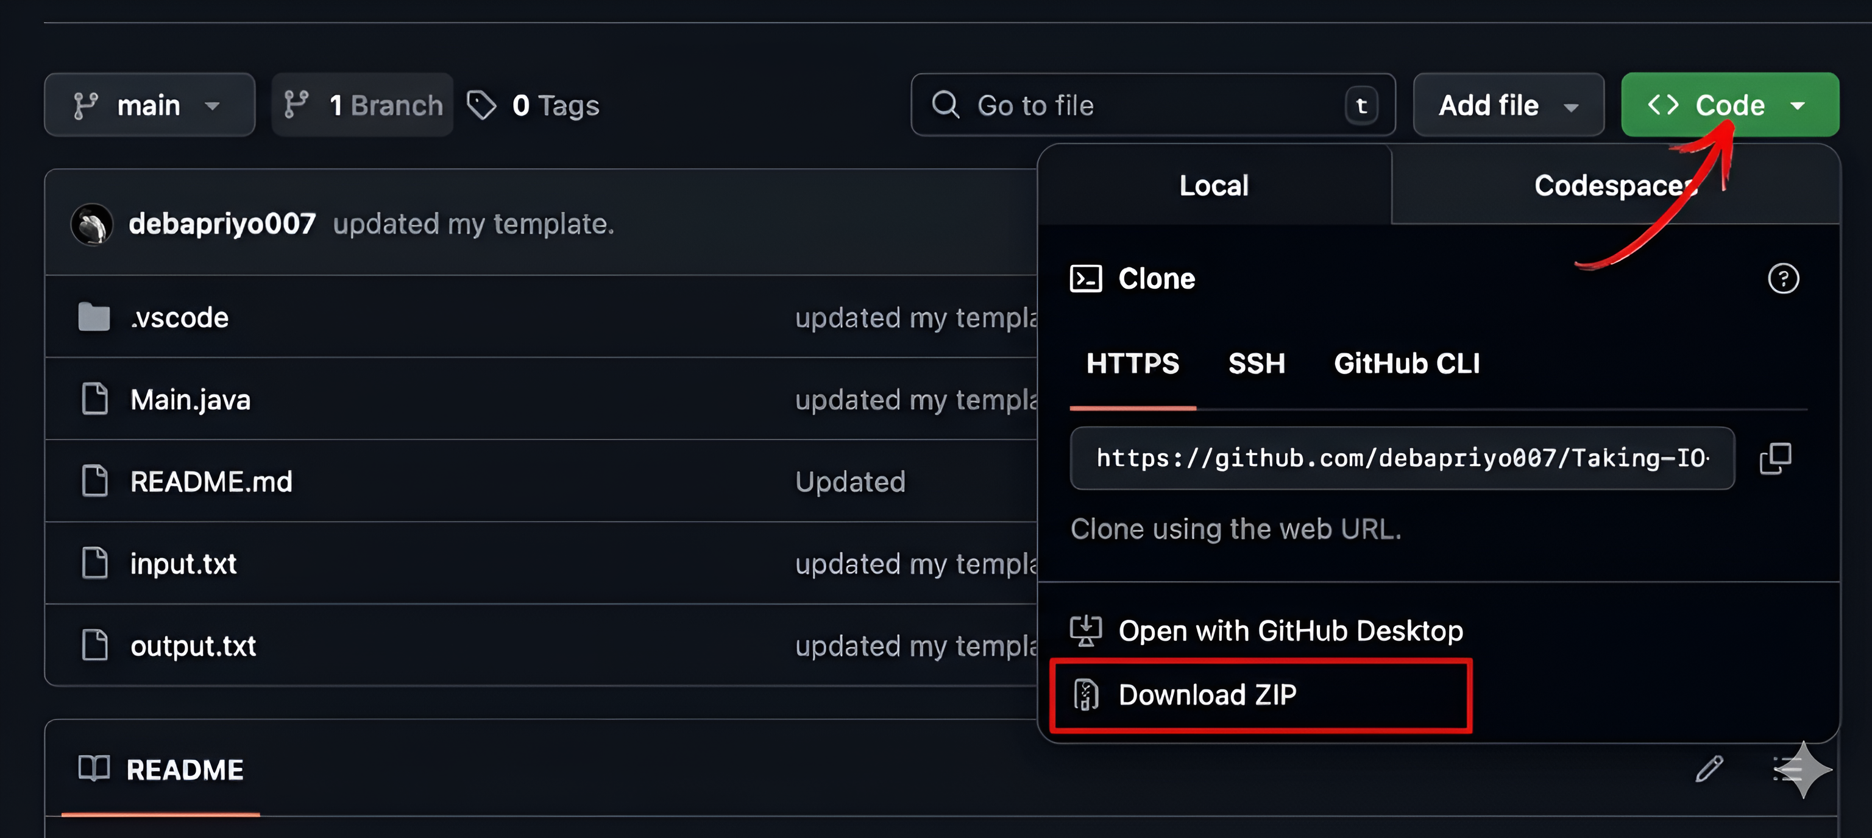Select the SSH clone option

[1256, 364]
